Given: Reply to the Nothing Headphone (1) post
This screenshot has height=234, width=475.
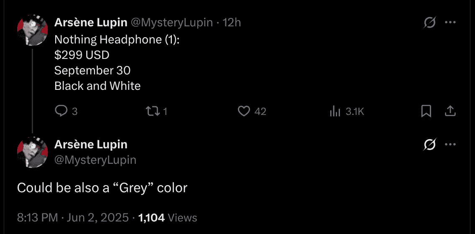Looking at the screenshot, I should pos(61,111).
